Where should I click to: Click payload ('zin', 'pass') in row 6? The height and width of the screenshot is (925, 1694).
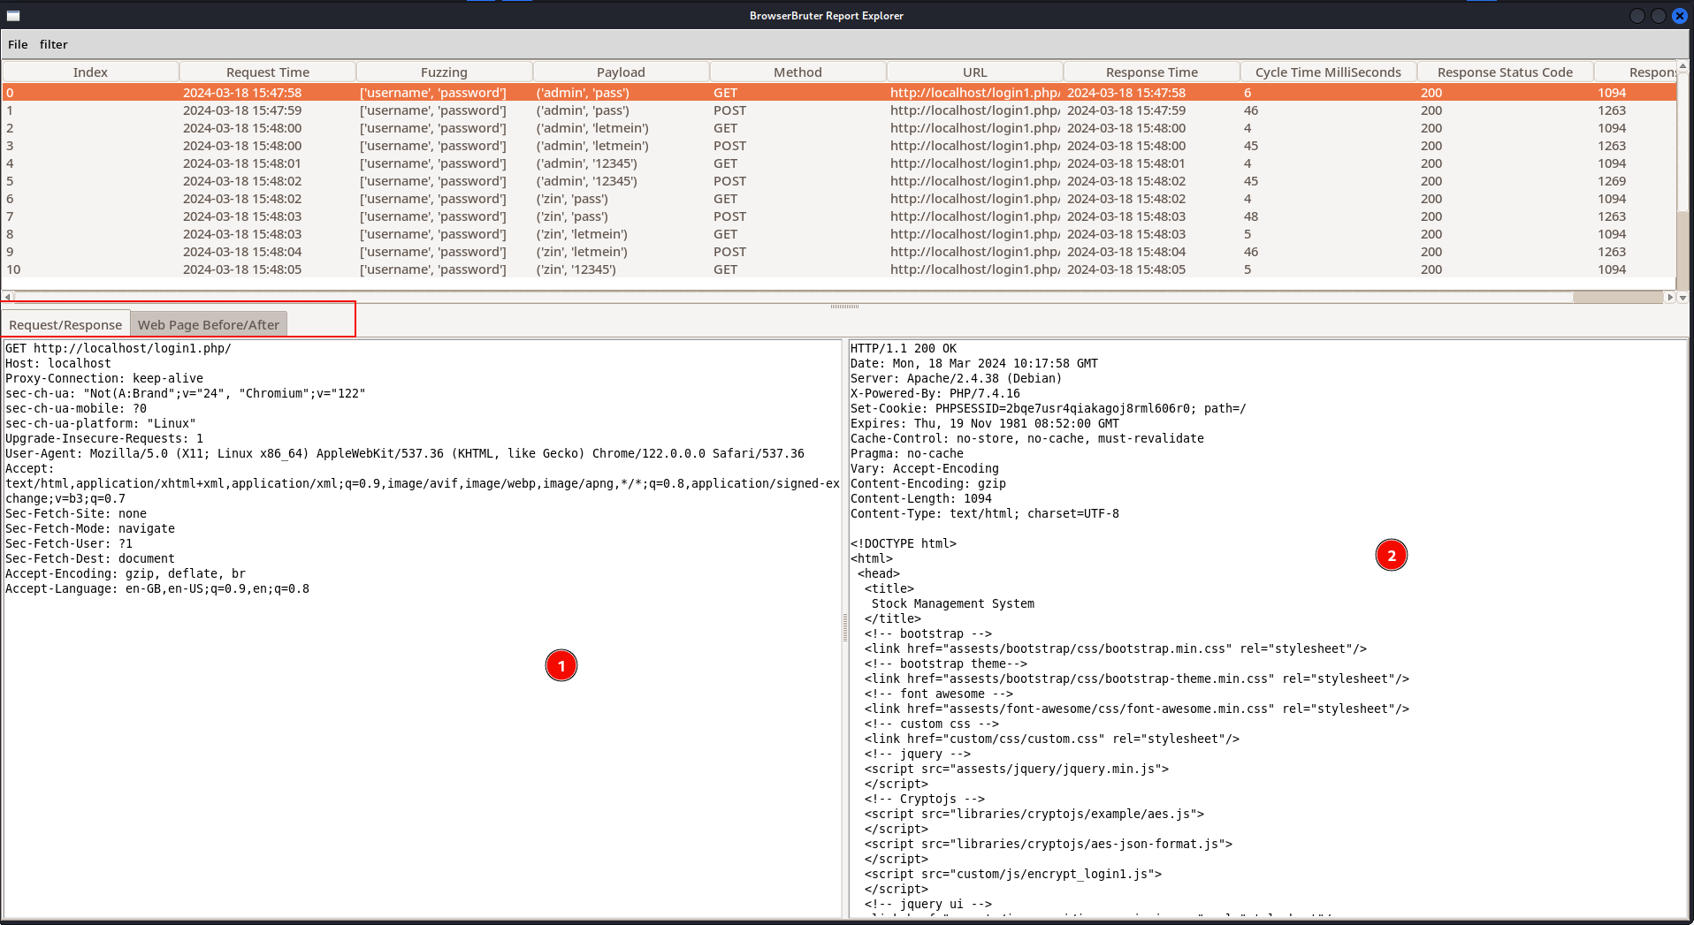(572, 198)
